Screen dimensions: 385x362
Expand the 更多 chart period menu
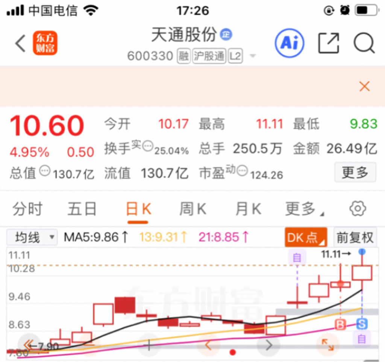pyautogui.click(x=305, y=209)
